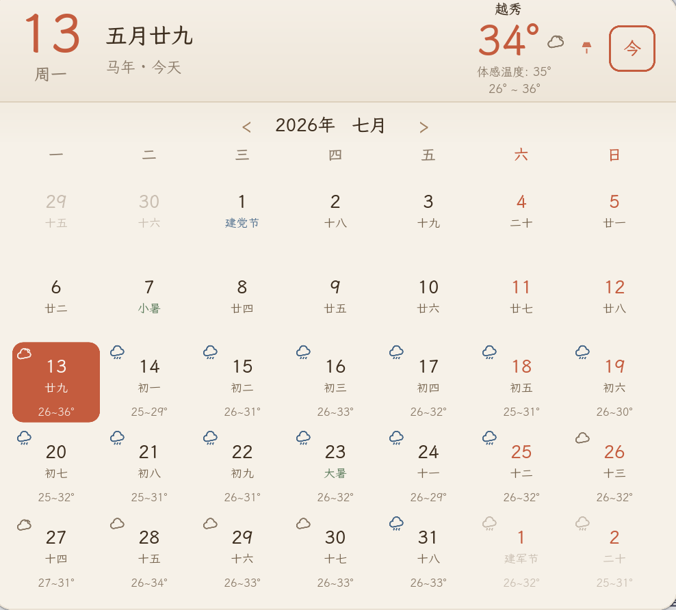Click the rain icon on July 23
676x610 pixels.
pyautogui.click(x=304, y=438)
